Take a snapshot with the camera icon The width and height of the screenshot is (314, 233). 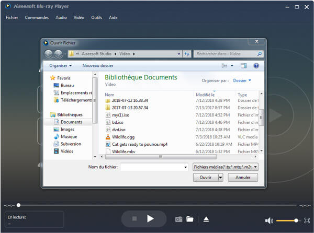(178, 219)
